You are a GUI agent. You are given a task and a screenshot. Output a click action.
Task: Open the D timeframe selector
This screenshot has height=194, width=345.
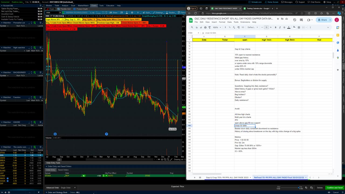pos(138,13)
